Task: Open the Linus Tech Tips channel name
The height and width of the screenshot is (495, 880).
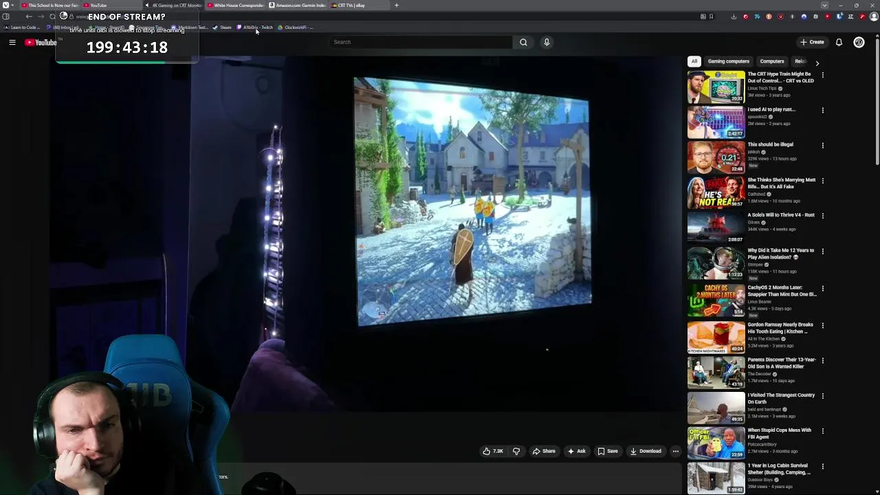Action: click(x=762, y=89)
